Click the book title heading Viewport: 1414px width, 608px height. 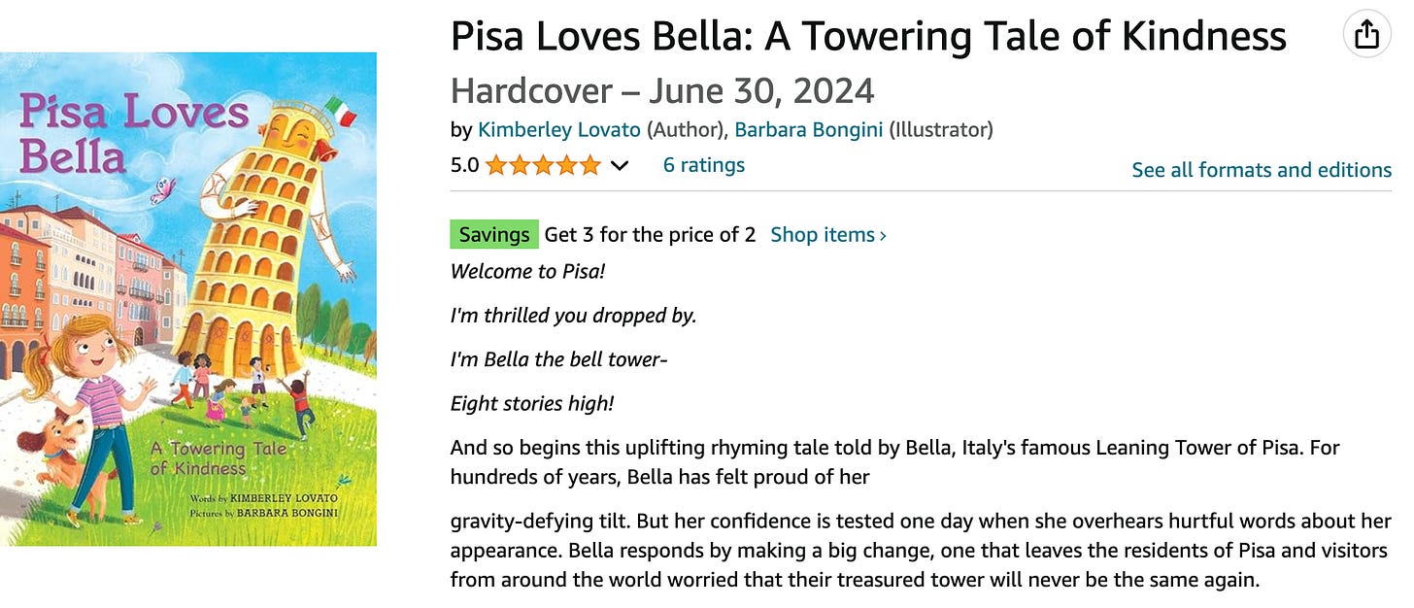tap(868, 37)
